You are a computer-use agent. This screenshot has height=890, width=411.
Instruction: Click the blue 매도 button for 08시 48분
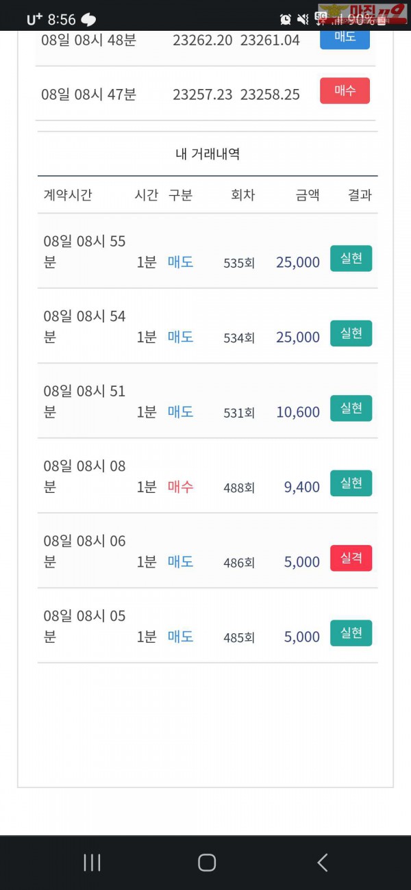pos(345,37)
